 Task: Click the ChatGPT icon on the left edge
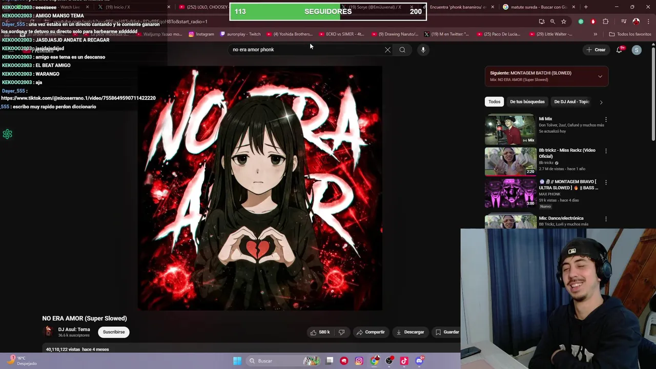7,134
